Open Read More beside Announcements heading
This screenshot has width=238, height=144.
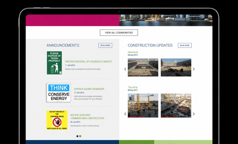point(105,46)
